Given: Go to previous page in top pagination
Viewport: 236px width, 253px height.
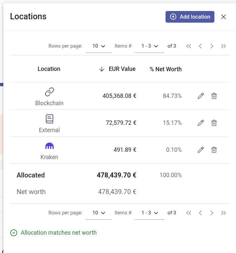Looking at the screenshot, I should 200,46.
